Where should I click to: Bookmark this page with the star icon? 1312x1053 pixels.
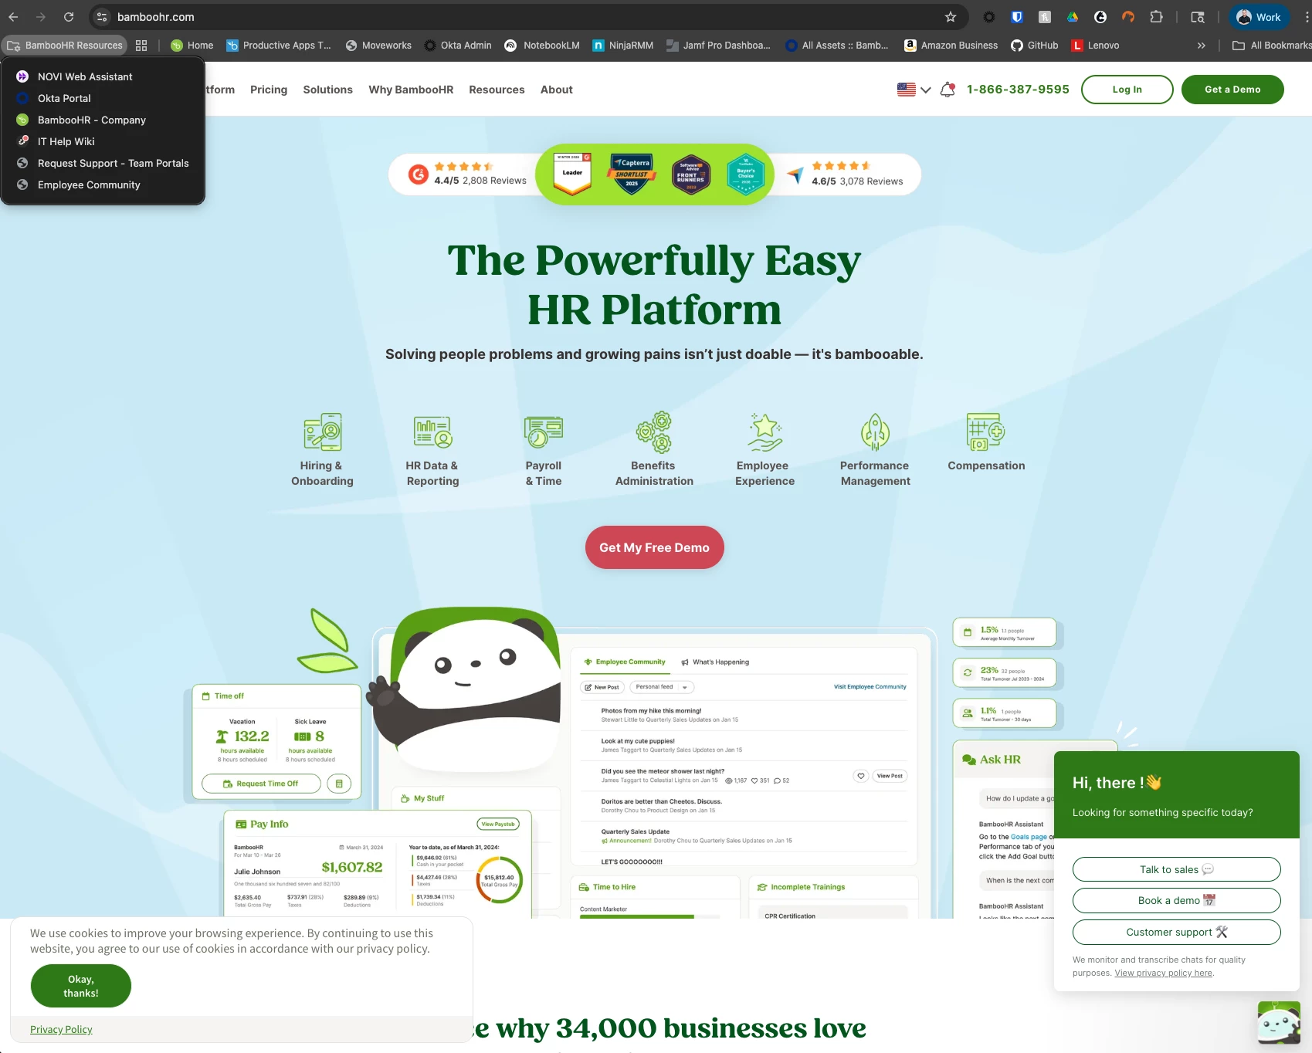(951, 17)
